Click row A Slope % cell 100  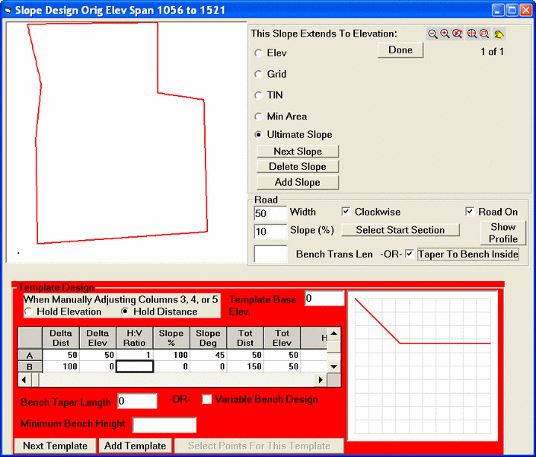[x=171, y=355]
